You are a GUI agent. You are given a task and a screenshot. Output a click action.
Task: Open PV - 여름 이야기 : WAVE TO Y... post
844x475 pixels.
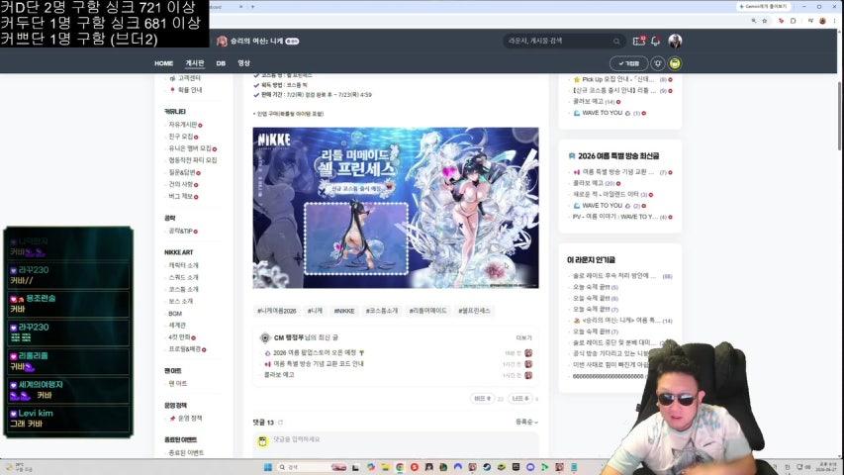[x=615, y=217]
